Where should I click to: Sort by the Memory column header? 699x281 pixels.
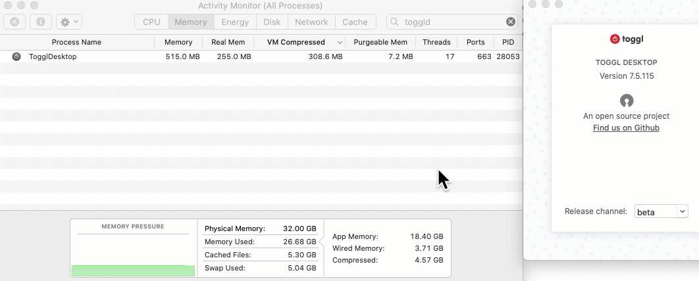[x=178, y=42]
